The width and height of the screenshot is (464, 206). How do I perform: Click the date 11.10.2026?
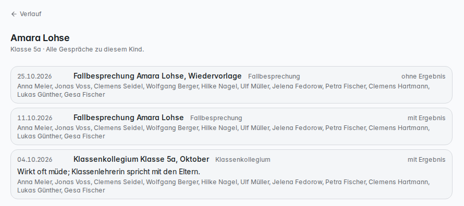coord(34,118)
